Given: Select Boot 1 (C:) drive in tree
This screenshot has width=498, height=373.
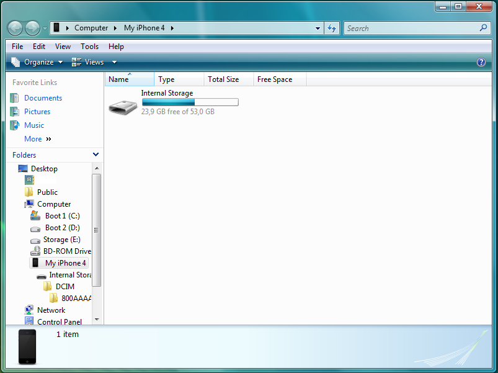Looking at the screenshot, I should pyautogui.click(x=63, y=216).
